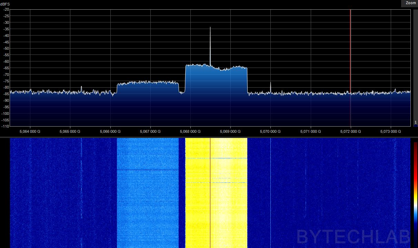Click the frequency label 5,072 000 G
The width and height of the screenshot is (418, 248).
[x=351, y=131]
